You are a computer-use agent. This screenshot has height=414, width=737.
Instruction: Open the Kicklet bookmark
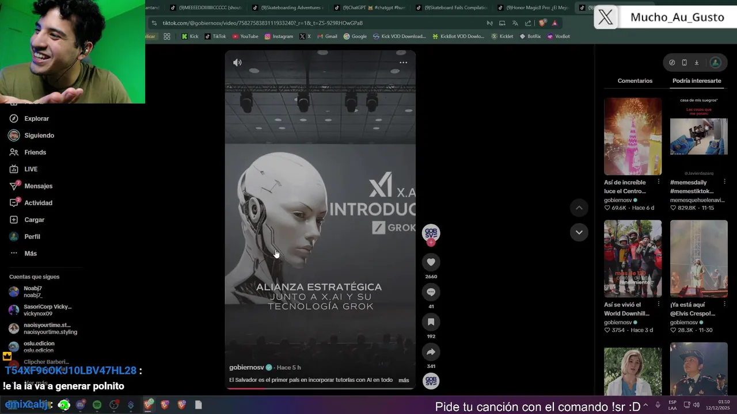(502, 36)
